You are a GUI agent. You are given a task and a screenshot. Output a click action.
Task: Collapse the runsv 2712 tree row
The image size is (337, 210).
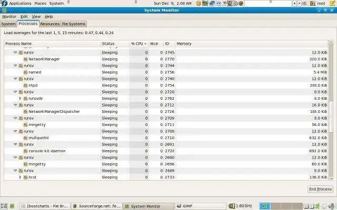[15, 105]
